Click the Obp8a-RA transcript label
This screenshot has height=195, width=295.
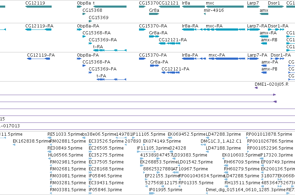(88, 26)
